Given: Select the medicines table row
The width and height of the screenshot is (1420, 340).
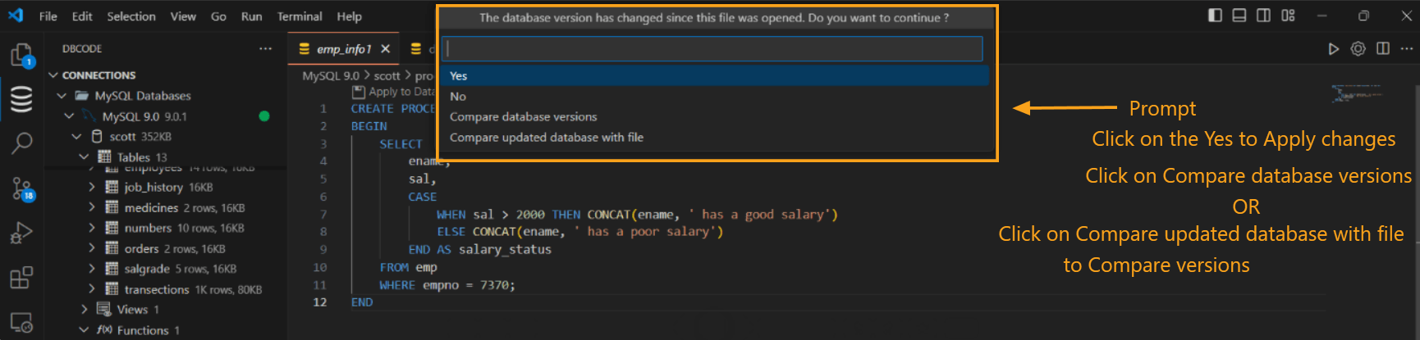Looking at the screenshot, I should coord(166,207).
